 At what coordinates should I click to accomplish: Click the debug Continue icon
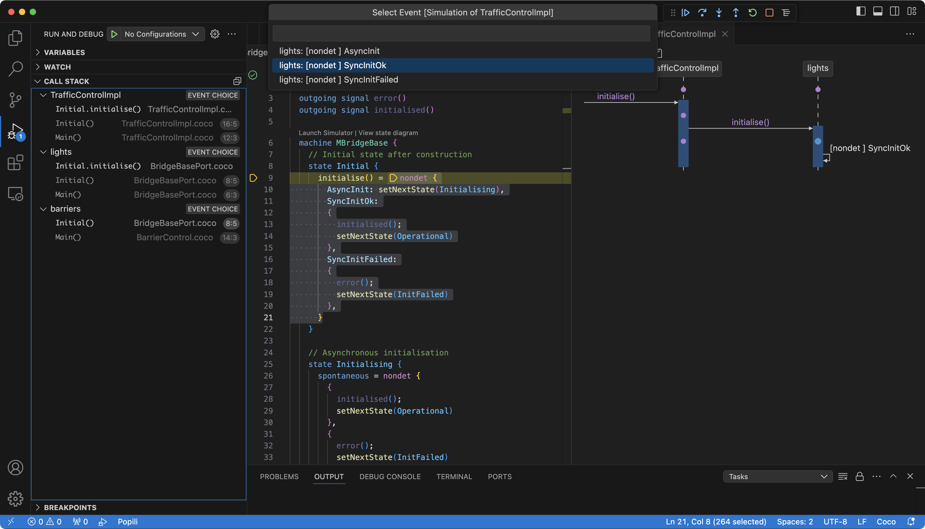pos(685,13)
